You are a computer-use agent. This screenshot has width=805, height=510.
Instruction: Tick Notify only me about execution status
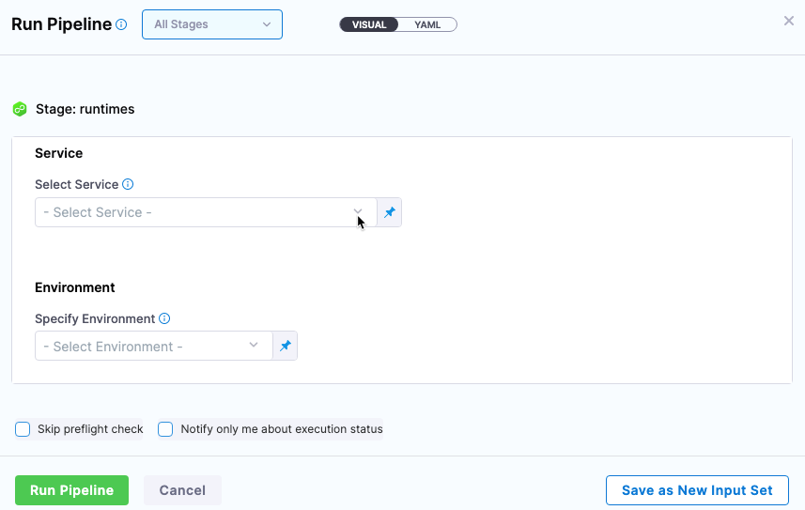point(165,429)
